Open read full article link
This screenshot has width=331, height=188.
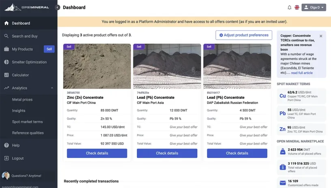coord(302,73)
